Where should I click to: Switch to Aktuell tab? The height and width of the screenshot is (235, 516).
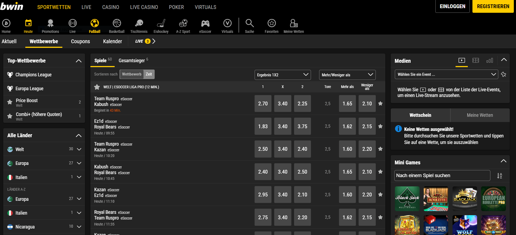coord(9,41)
